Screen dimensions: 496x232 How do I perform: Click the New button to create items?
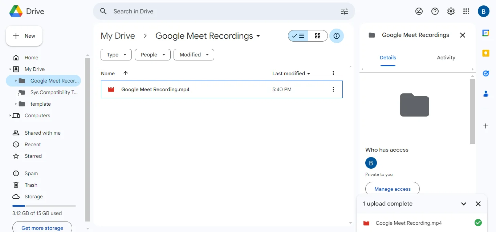click(x=24, y=36)
